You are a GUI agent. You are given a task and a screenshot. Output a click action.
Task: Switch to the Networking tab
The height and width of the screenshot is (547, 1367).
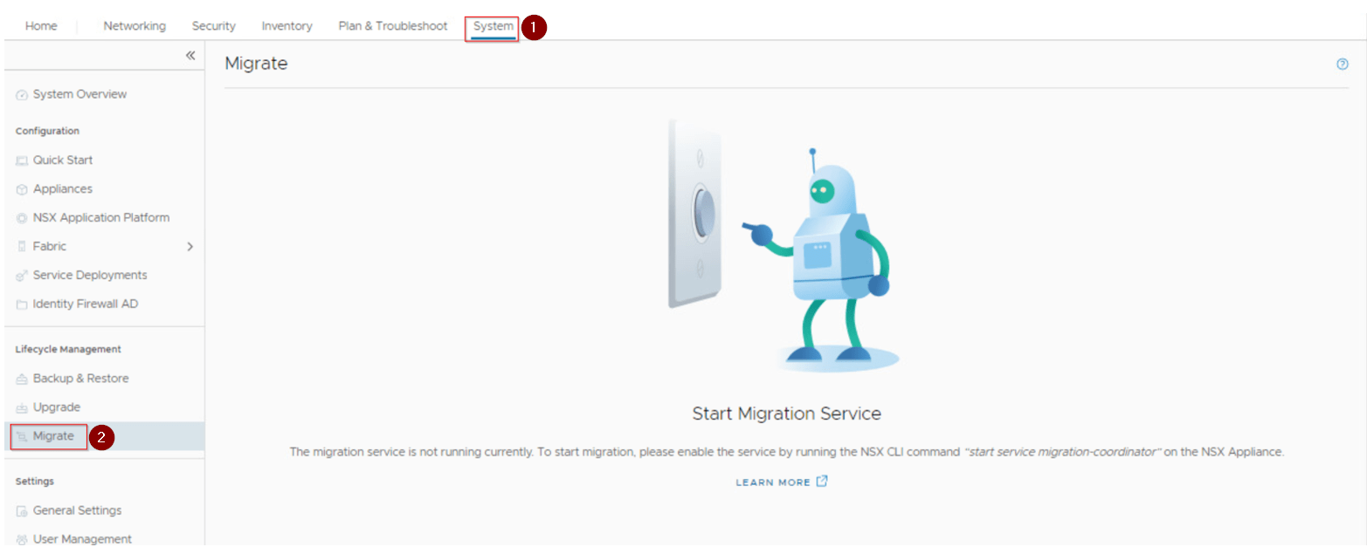(135, 26)
